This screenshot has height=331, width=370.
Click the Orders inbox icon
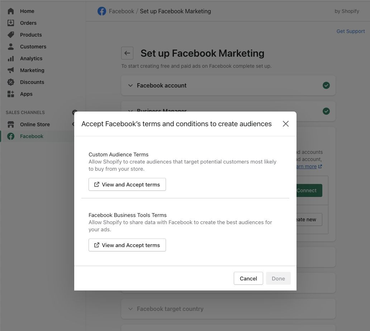[11, 23]
